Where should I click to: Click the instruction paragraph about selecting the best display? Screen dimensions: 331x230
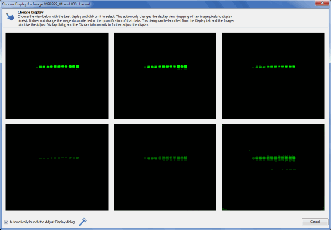point(126,20)
